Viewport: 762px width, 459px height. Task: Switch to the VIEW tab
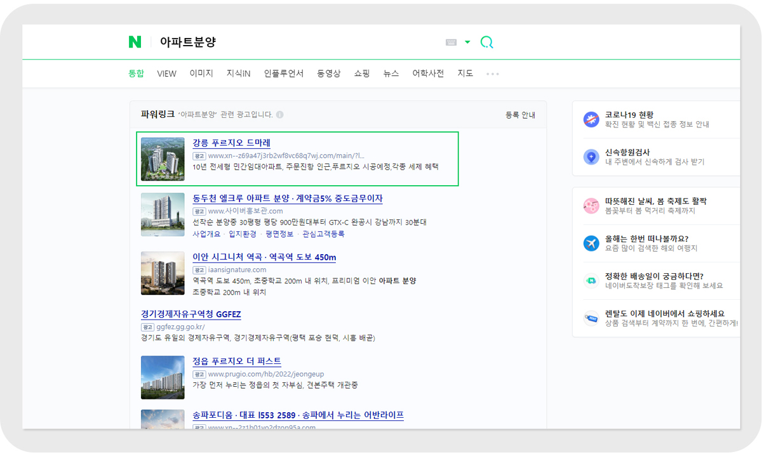(166, 74)
